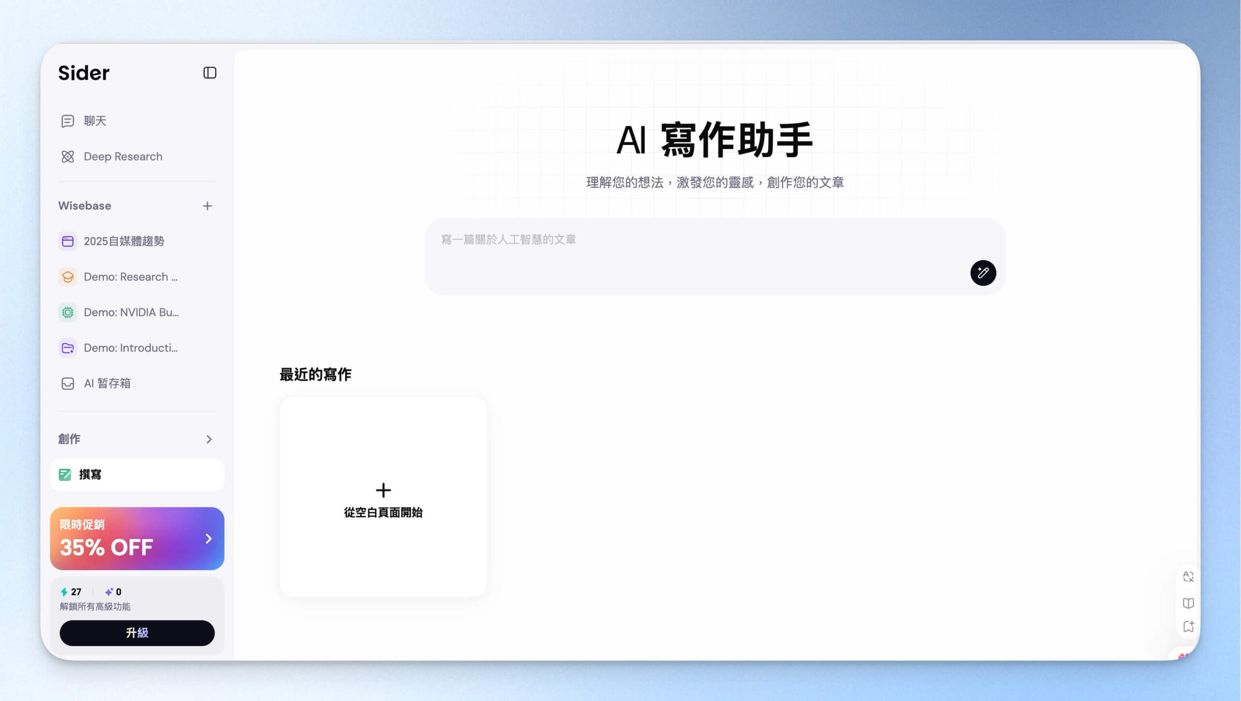Click the open book reader icon on right edge
The width and height of the screenshot is (1241, 701).
point(1188,603)
